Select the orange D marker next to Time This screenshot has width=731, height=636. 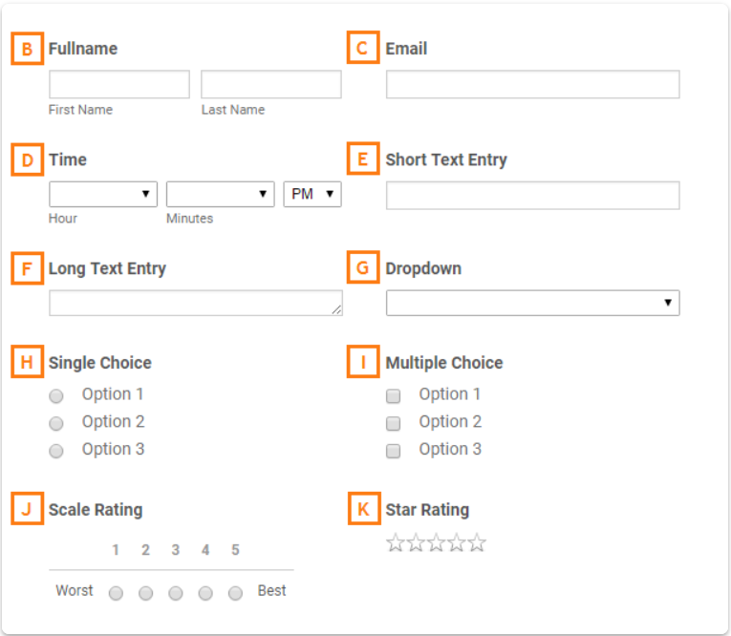pyautogui.click(x=28, y=159)
